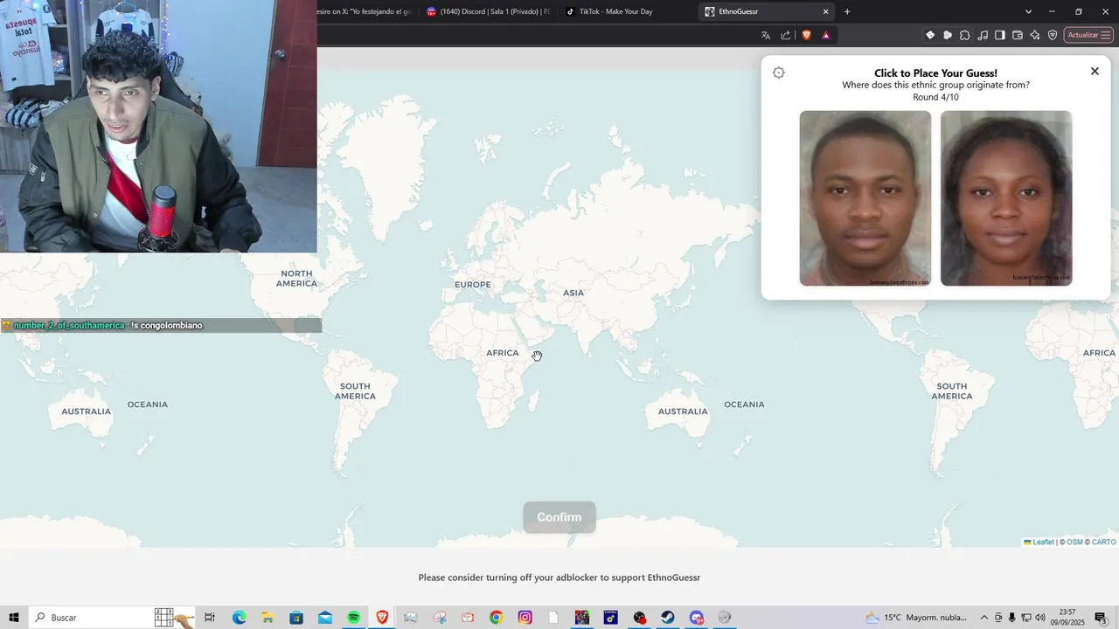Open a new browser tab
Screen dimensions: 1119x629
(847, 11)
